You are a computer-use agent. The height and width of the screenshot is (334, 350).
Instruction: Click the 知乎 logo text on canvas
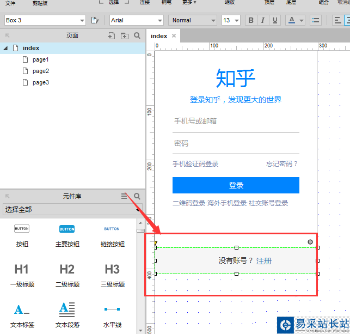pyautogui.click(x=236, y=78)
